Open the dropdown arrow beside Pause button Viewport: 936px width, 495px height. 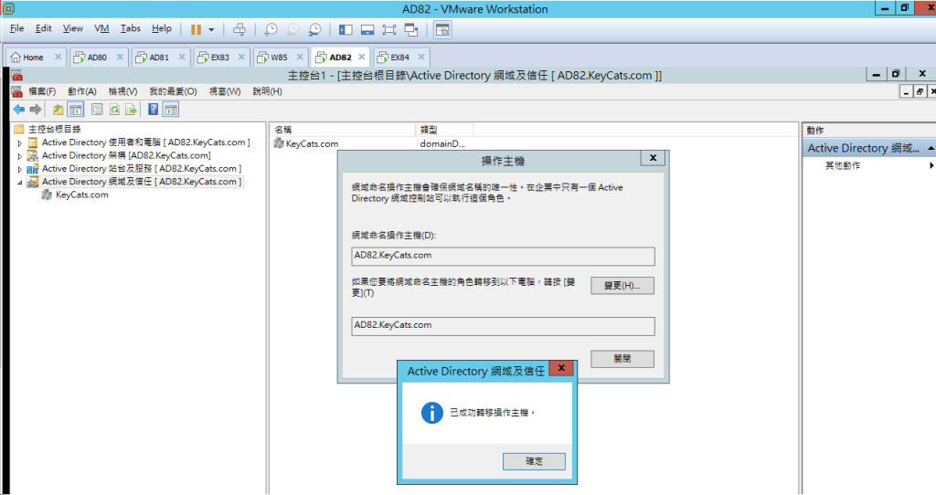click(x=211, y=29)
